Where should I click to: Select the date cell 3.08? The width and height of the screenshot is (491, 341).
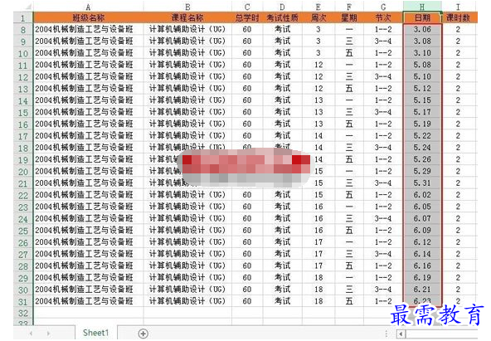422,41
